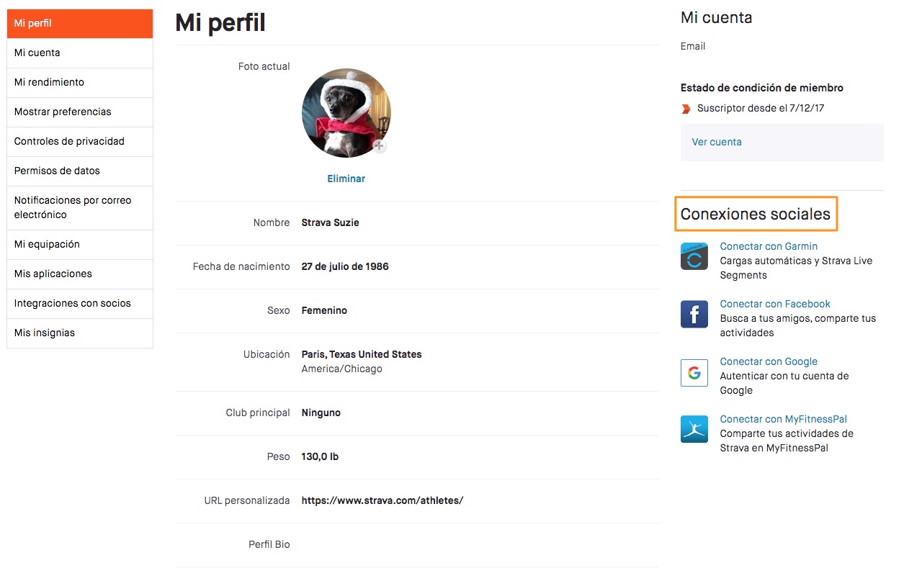Click the Google logo icon
This screenshot has height=581, width=904.
click(x=694, y=372)
